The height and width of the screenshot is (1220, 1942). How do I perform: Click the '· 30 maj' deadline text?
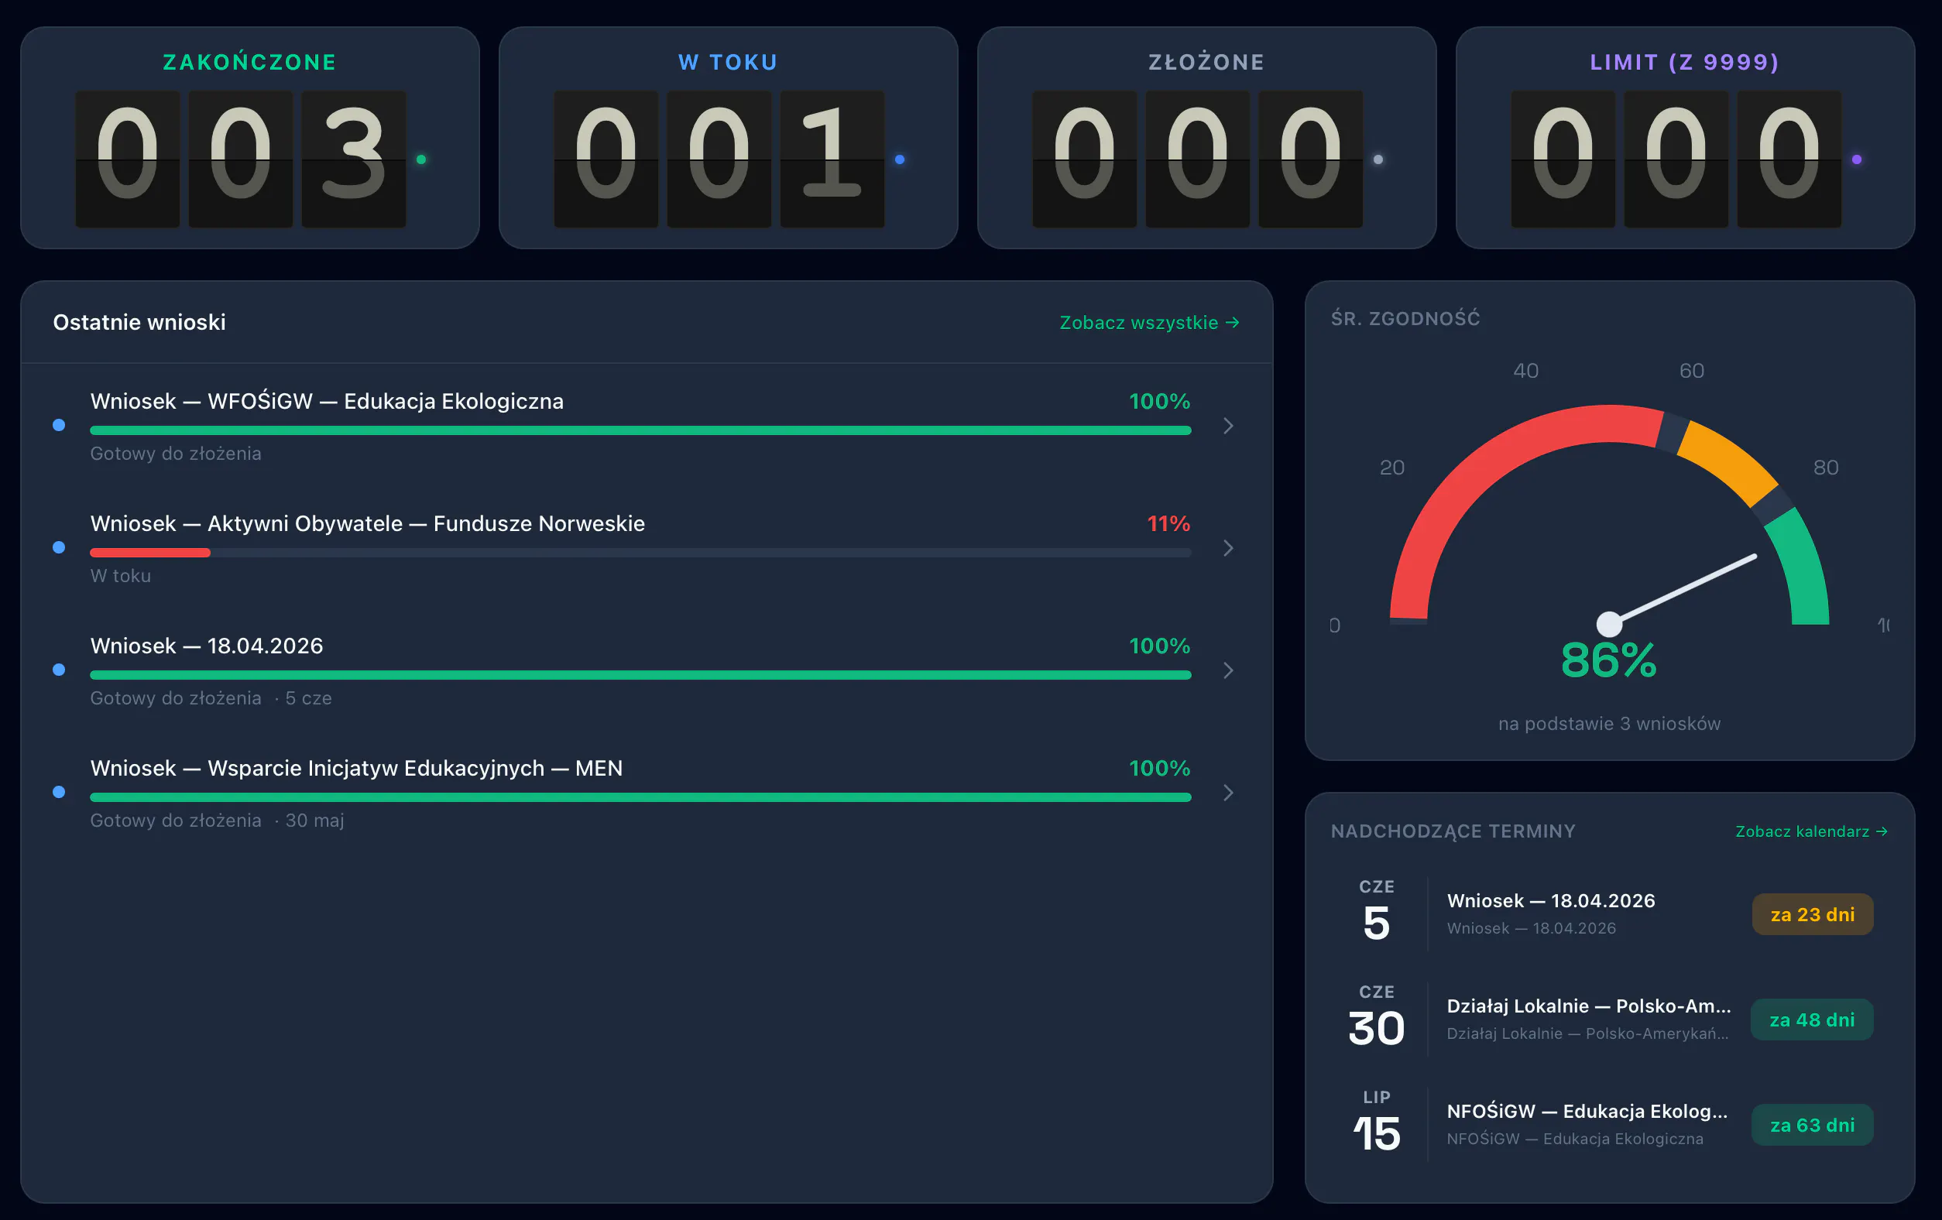309,820
